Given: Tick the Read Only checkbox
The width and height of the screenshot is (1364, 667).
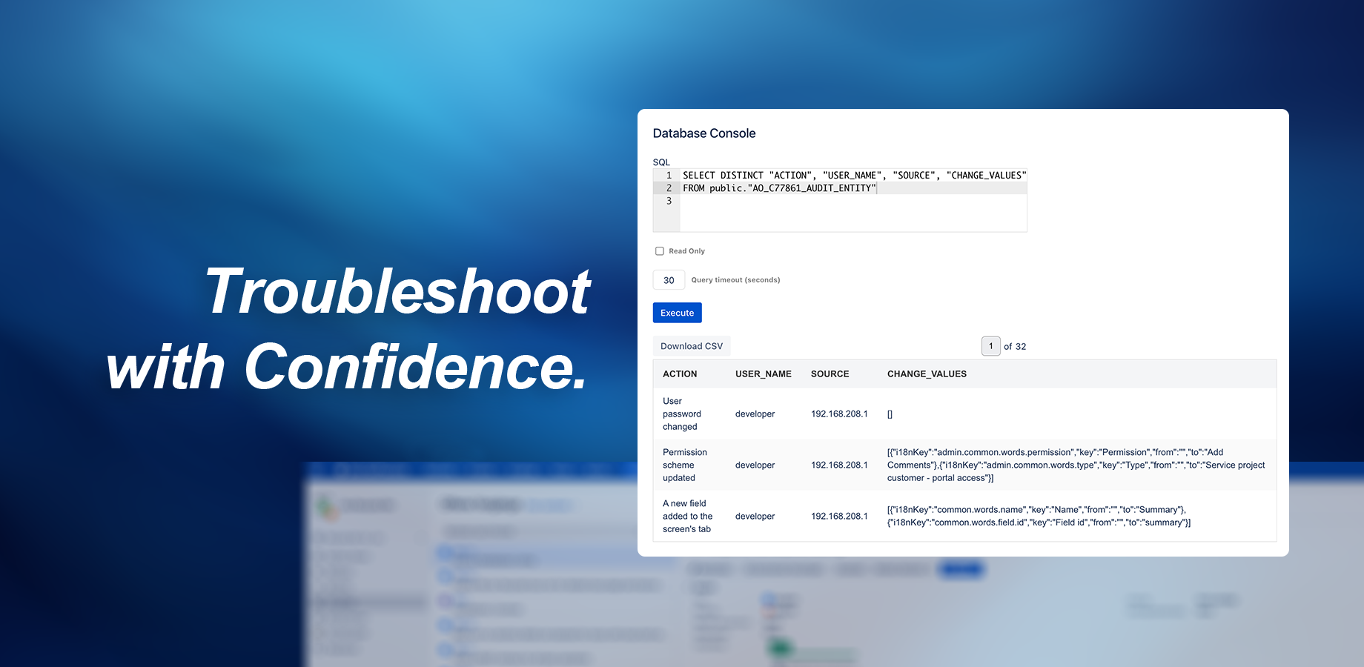Looking at the screenshot, I should pos(660,251).
